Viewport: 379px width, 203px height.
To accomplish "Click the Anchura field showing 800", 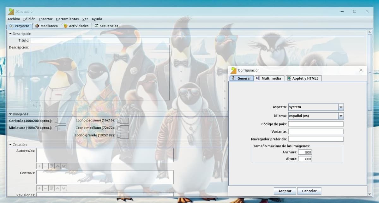I will point(305,152).
